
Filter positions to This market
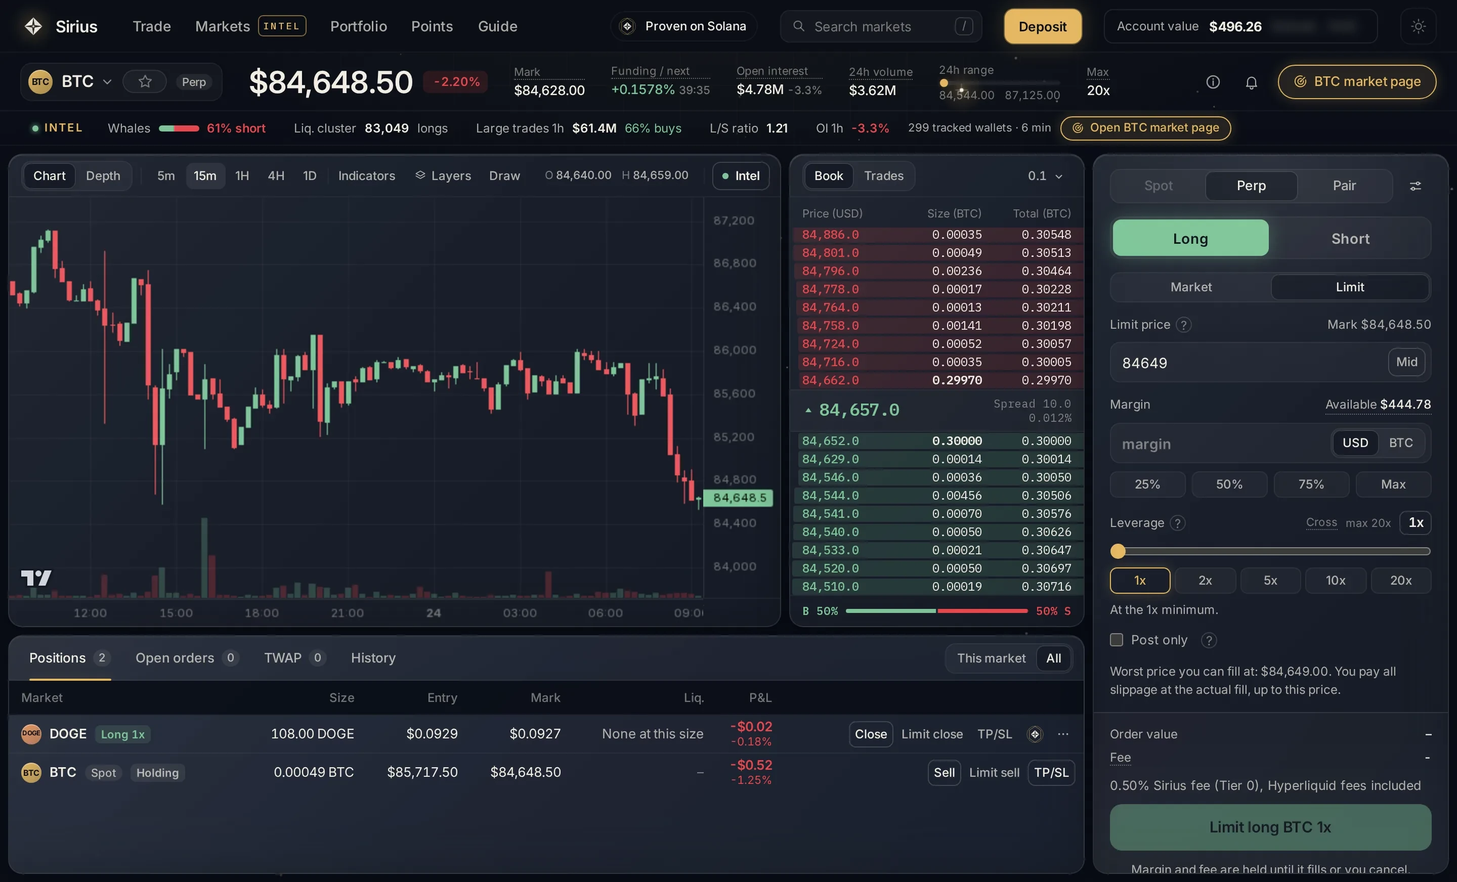991,658
